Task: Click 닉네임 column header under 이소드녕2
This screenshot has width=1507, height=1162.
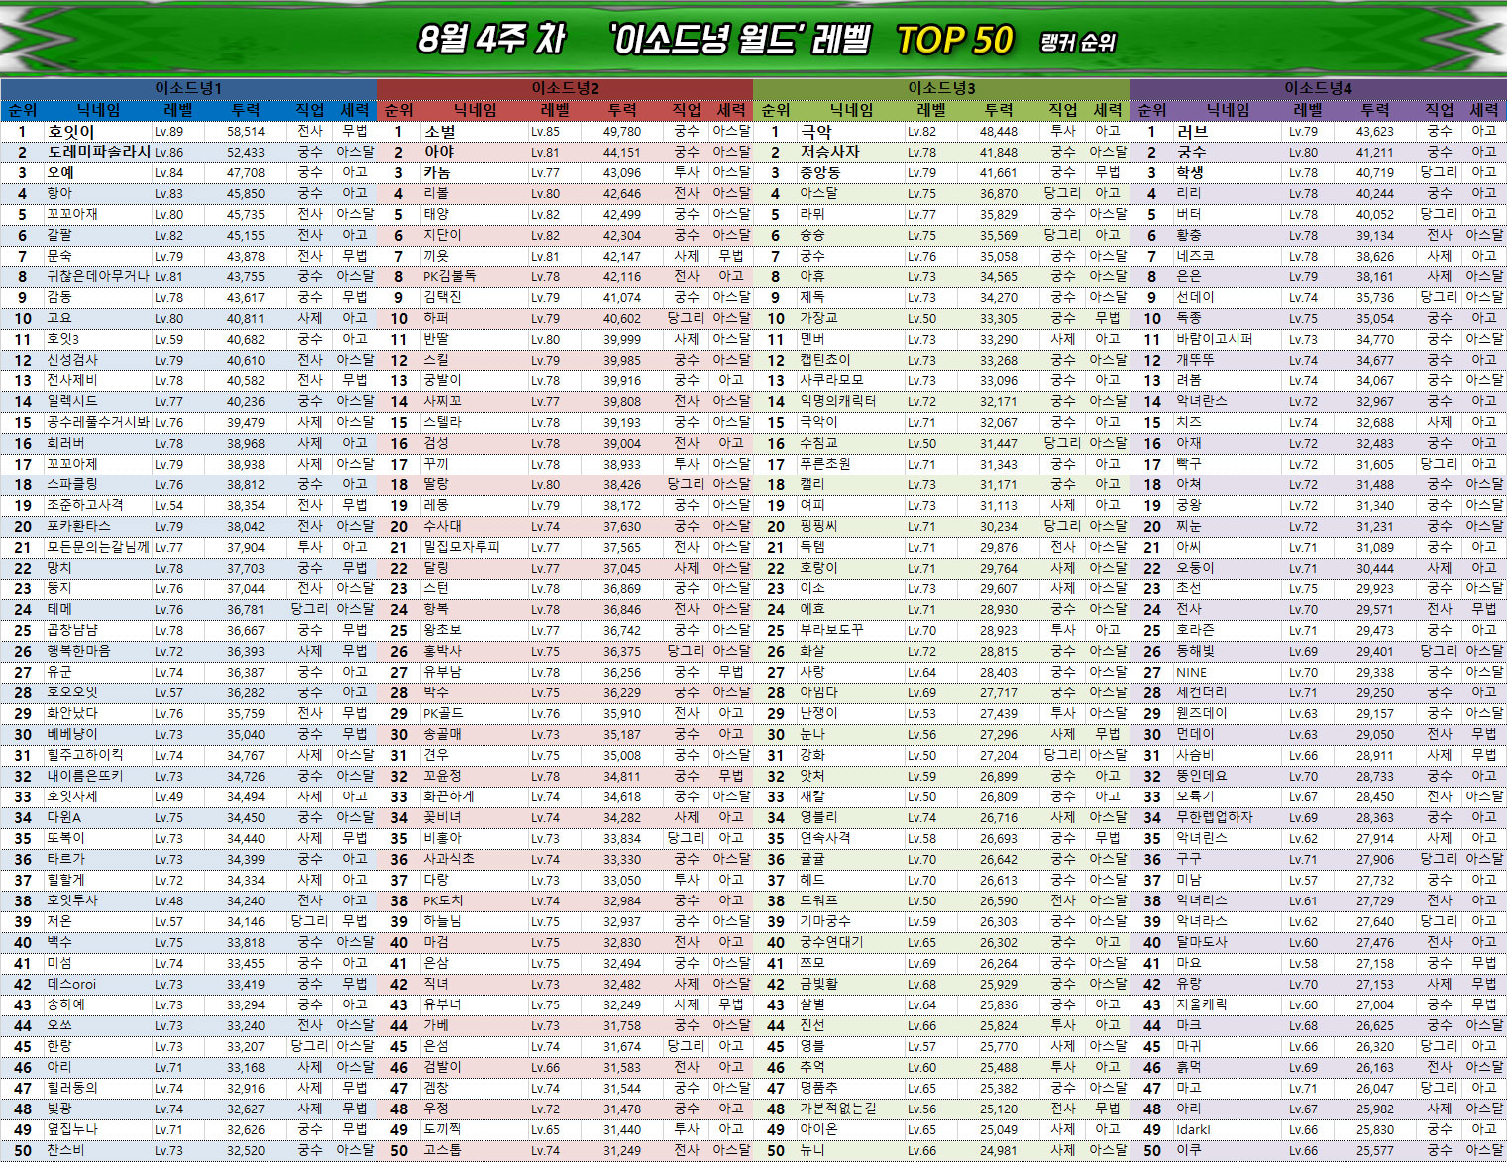Action: click(x=475, y=110)
